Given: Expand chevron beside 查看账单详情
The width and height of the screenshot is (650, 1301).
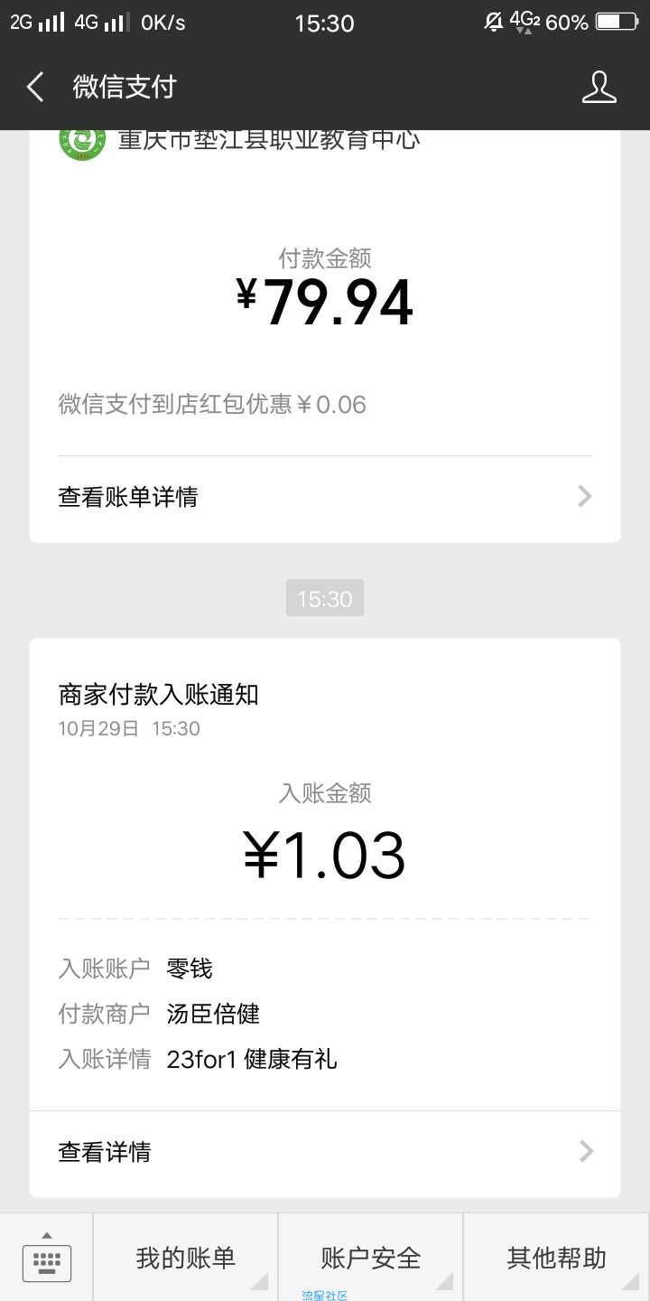Looking at the screenshot, I should click(x=585, y=496).
